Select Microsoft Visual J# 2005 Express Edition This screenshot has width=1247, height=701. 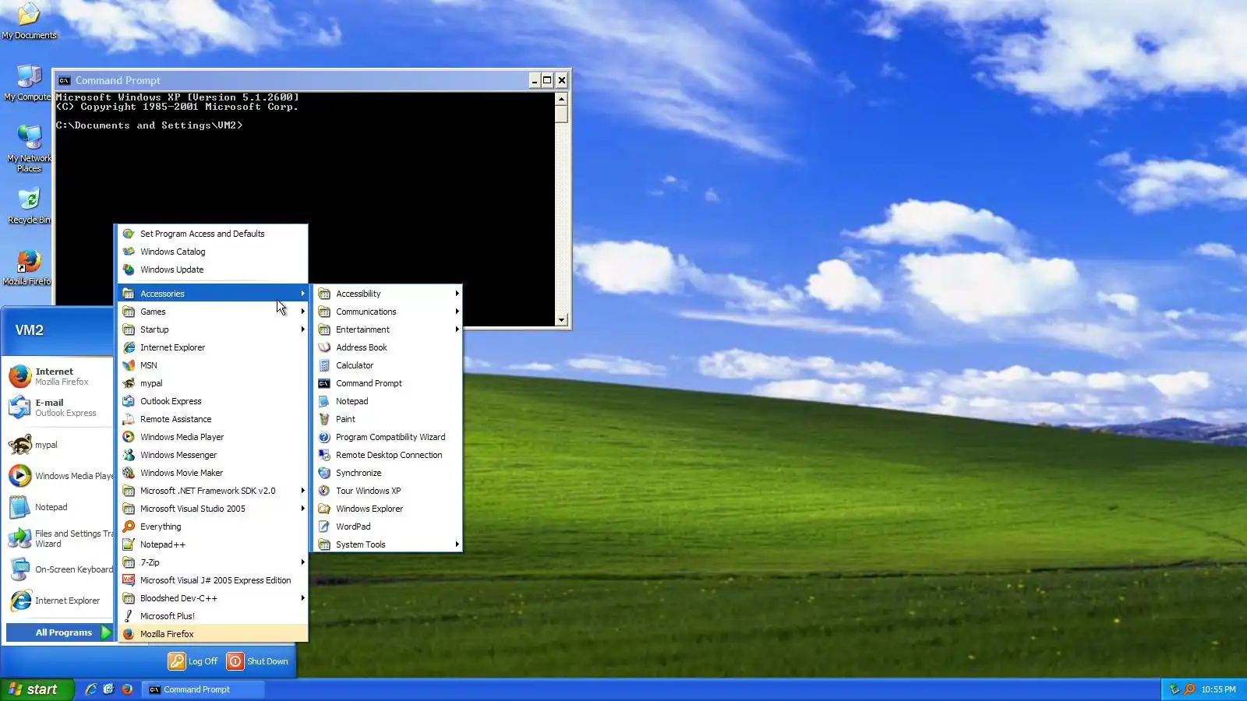pyautogui.click(x=213, y=580)
